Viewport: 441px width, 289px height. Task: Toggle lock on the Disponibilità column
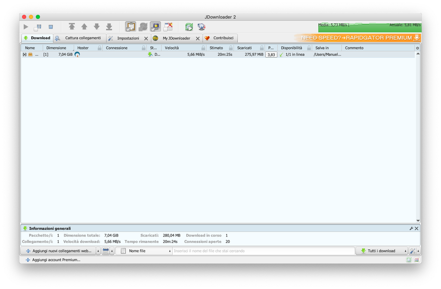(x=309, y=48)
